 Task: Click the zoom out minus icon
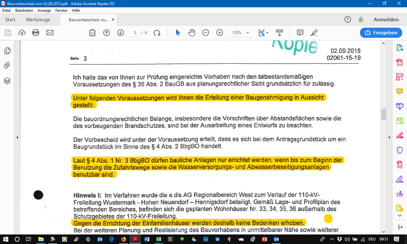pyautogui.click(x=206, y=33)
